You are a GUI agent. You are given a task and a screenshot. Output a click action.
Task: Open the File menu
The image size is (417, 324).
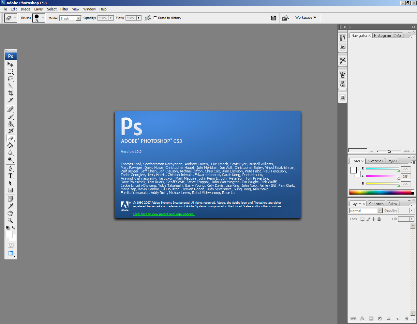pos(4,9)
